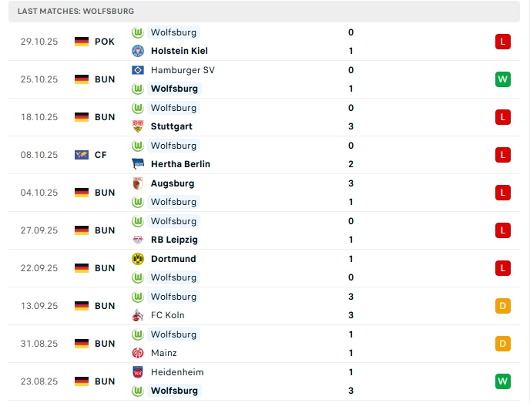Click the German flag beside POK
Image resolution: width=530 pixels, height=403 pixels.
point(82,42)
